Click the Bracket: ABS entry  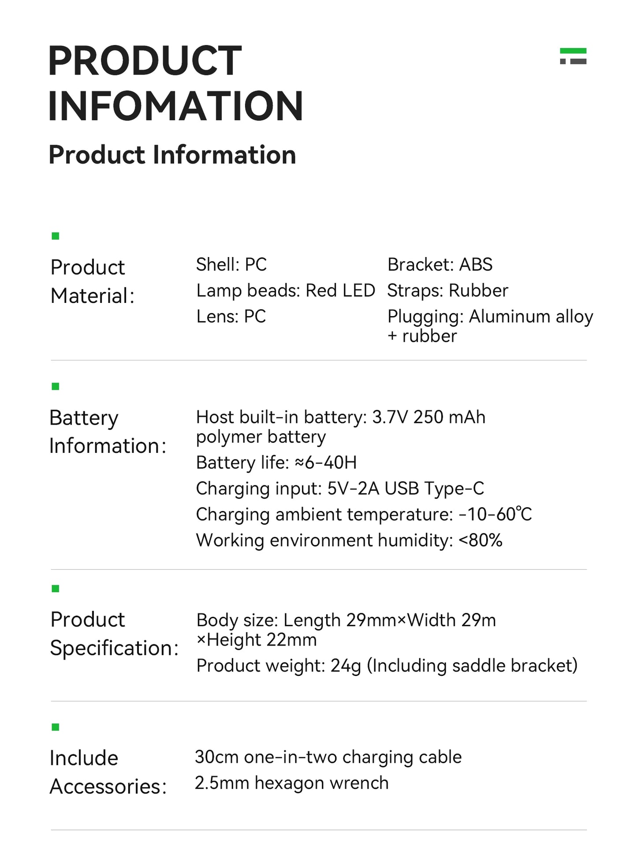(x=440, y=265)
